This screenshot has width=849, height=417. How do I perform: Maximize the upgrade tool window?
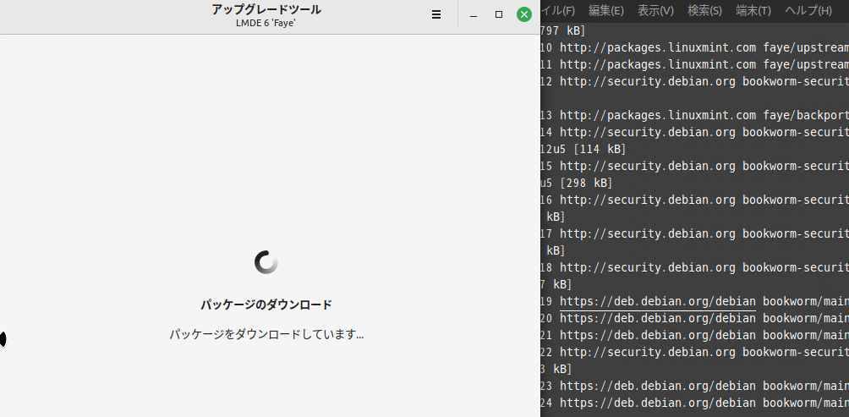(499, 14)
